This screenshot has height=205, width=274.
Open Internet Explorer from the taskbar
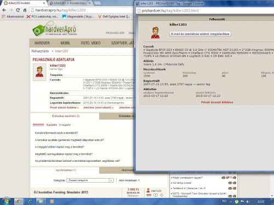click(30, 202)
